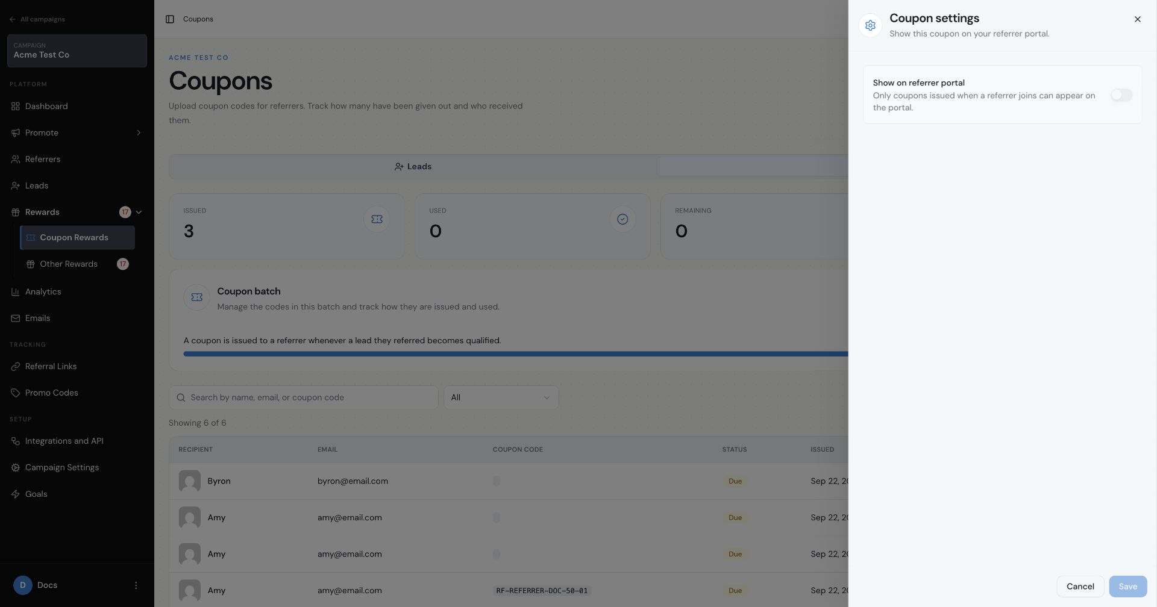Switch to the Leads tab
The width and height of the screenshot is (1157, 607).
(x=413, y=167)
